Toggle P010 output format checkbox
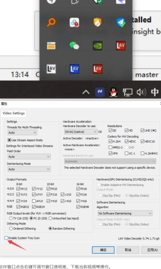This screenshot has width=161, height=269. click(48, 188)
